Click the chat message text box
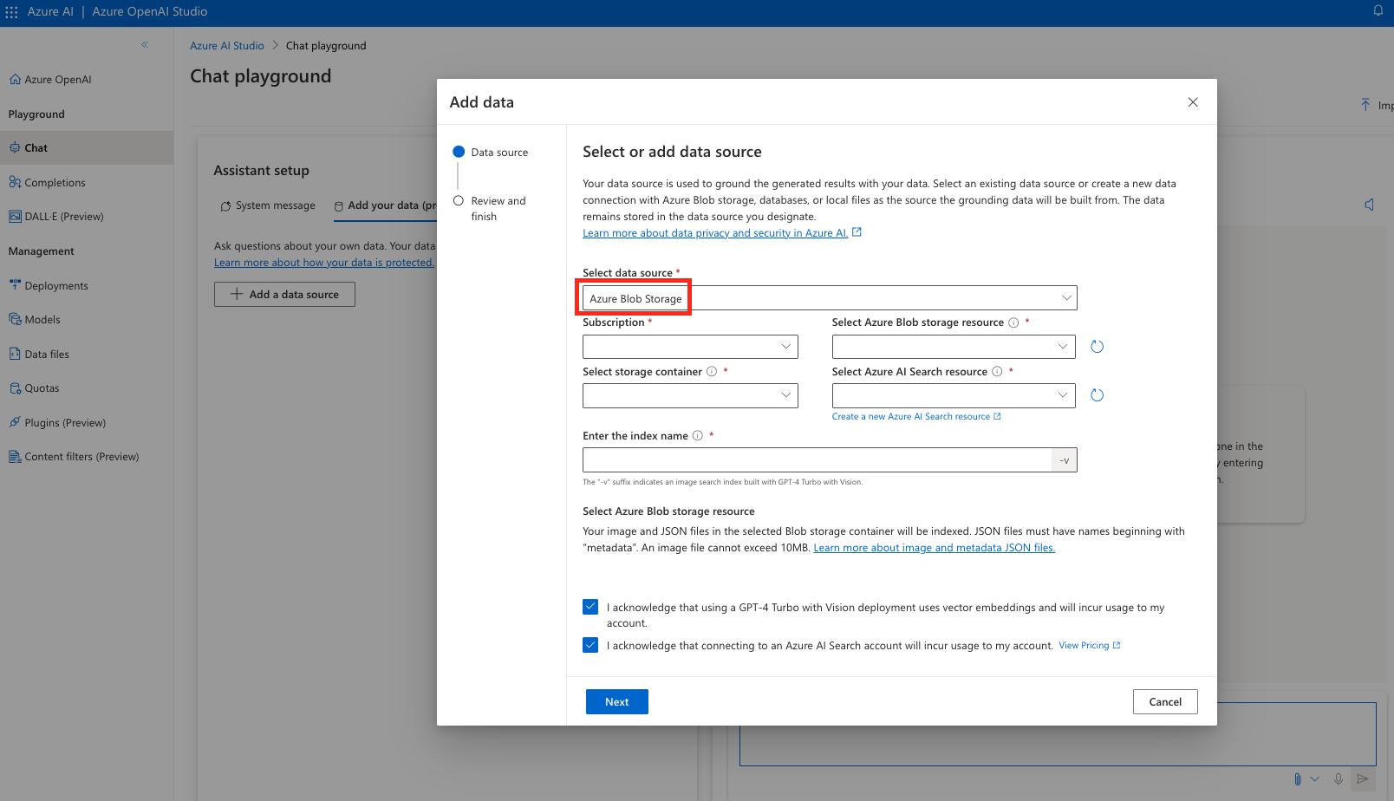Image resolution: width=1394 pixels, height=801 pixels. click(1058, 733)
